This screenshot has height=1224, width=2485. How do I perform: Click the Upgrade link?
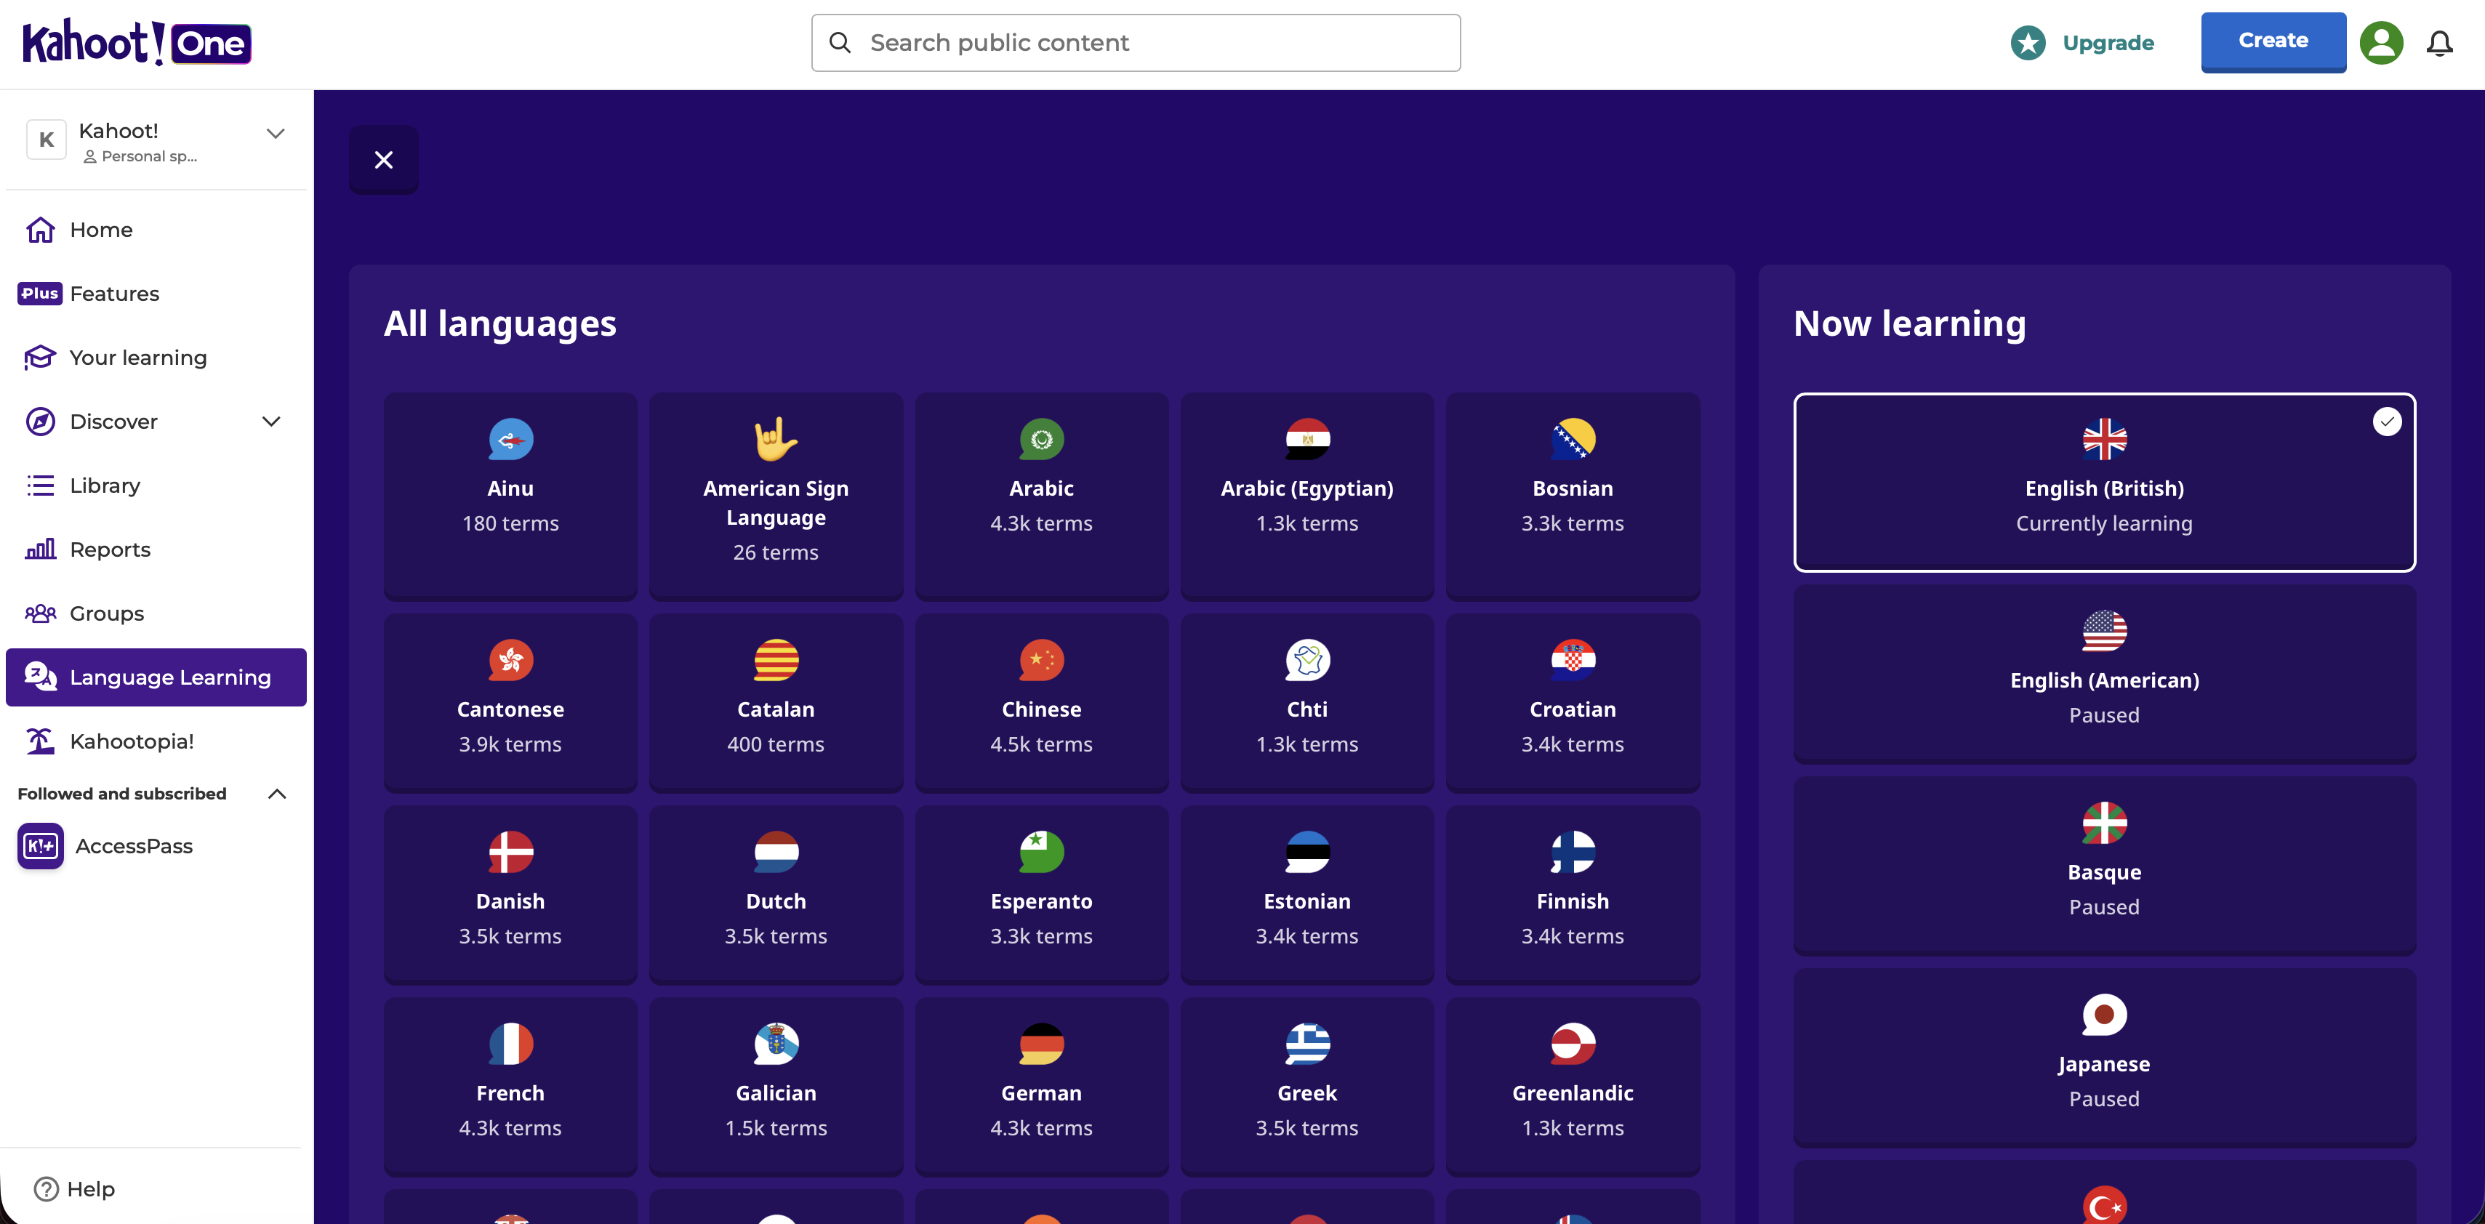coord(2108,42)
